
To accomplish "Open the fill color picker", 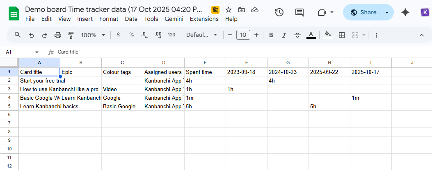I will [x=327, y=35].
